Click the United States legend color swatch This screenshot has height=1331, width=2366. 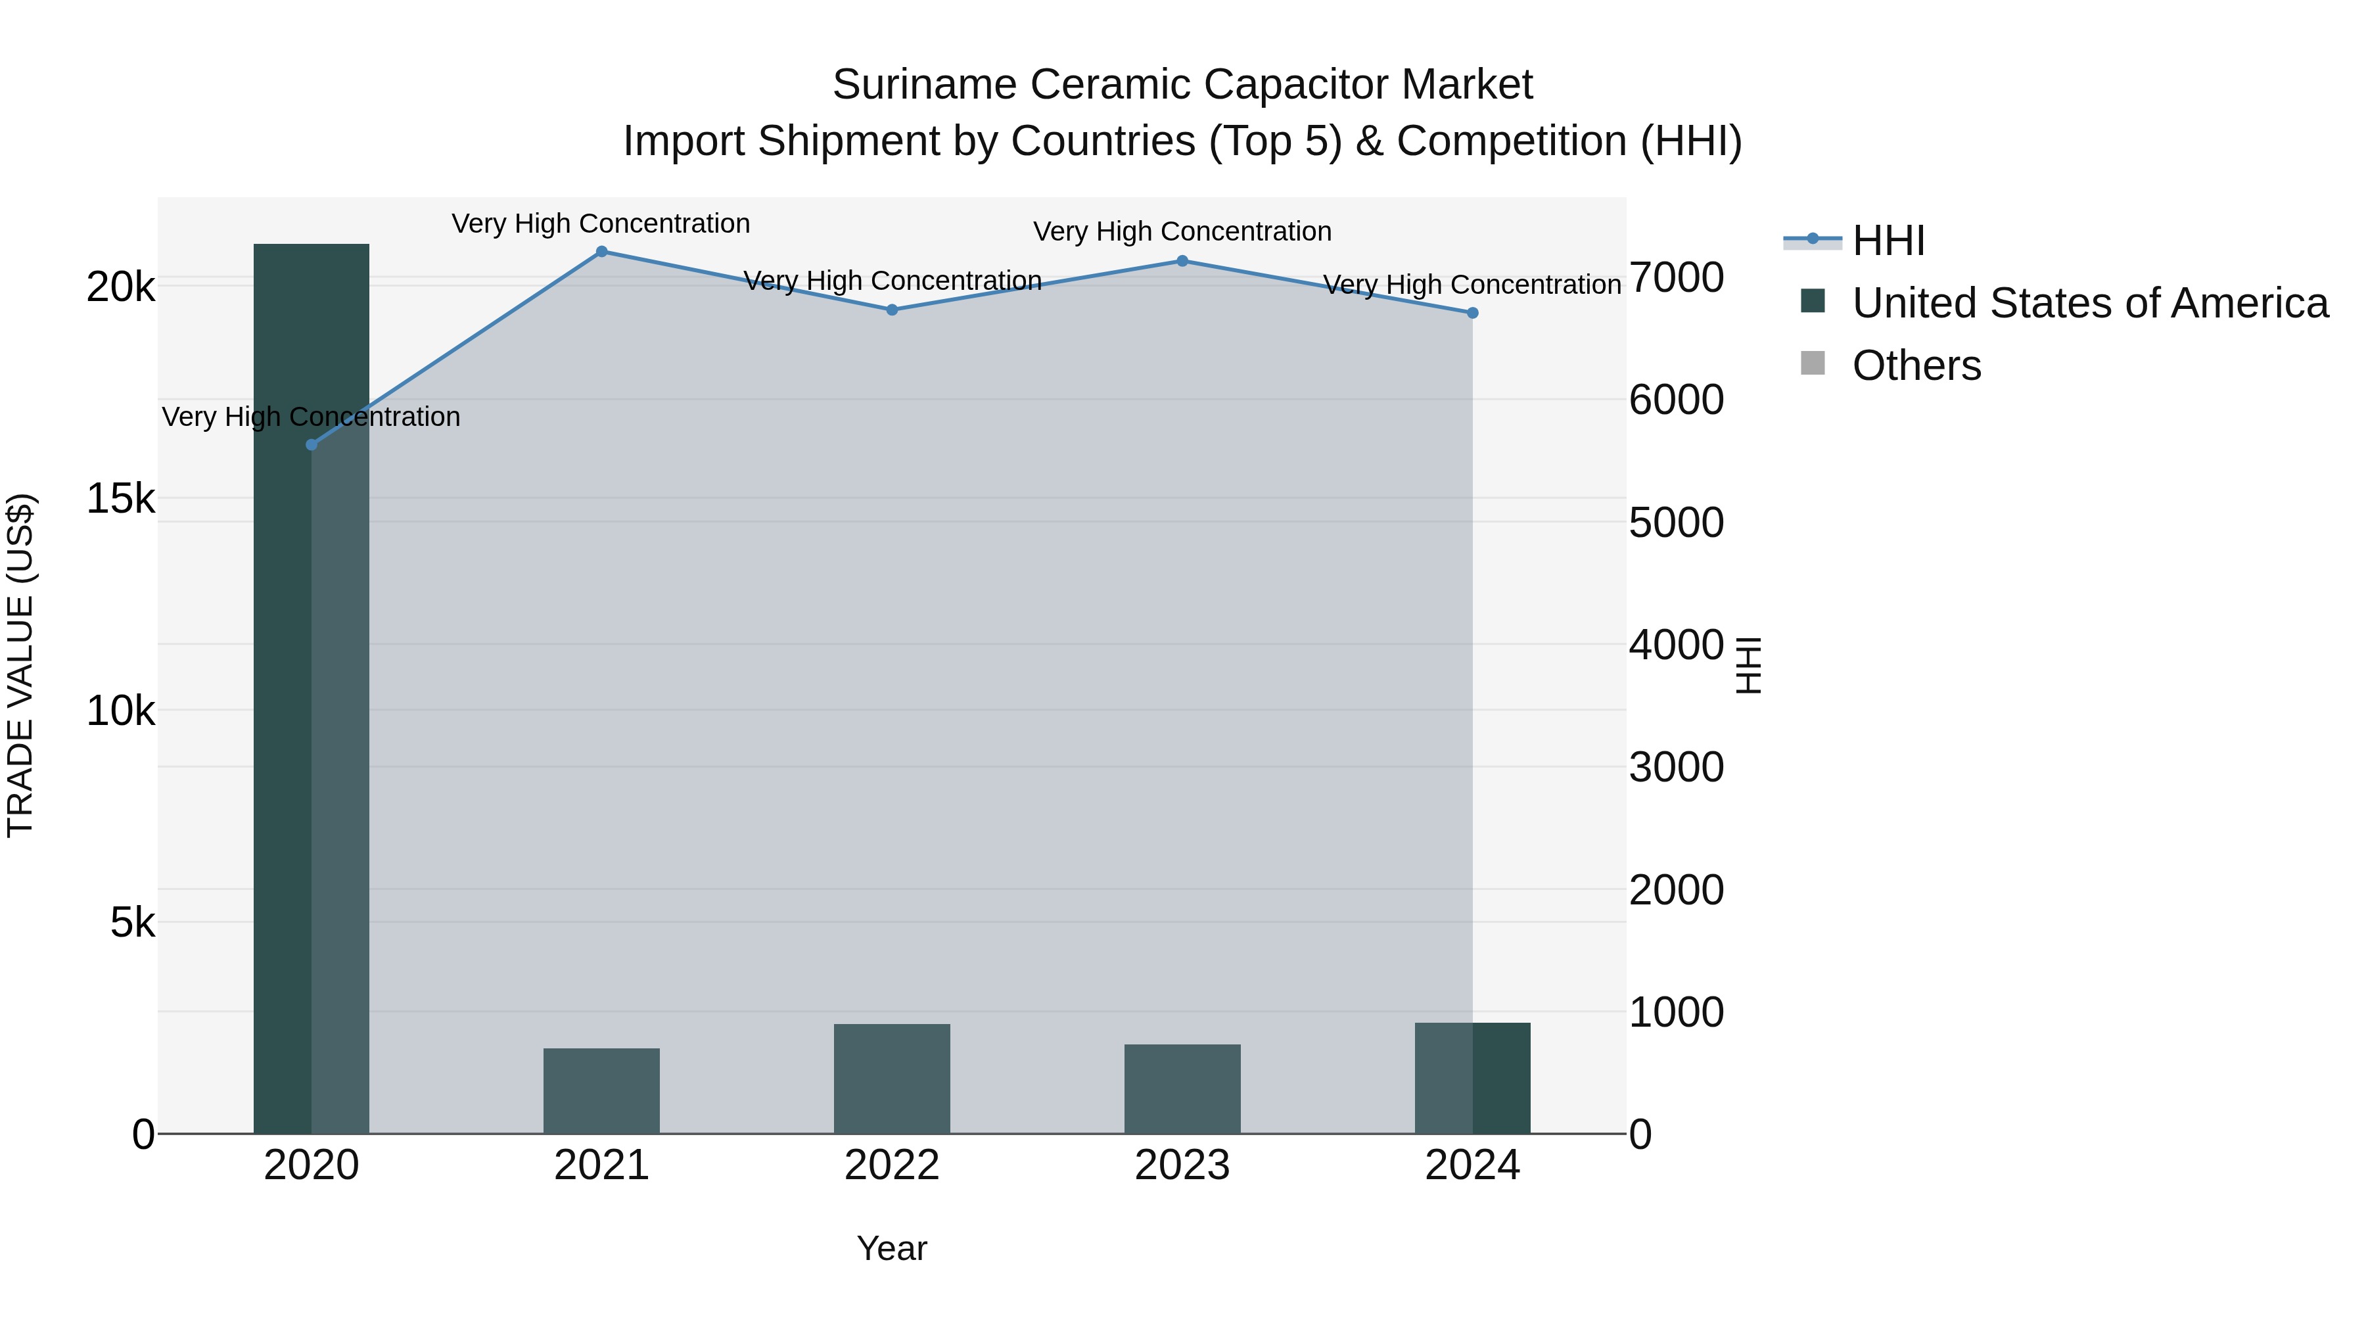pos(1813,300)
